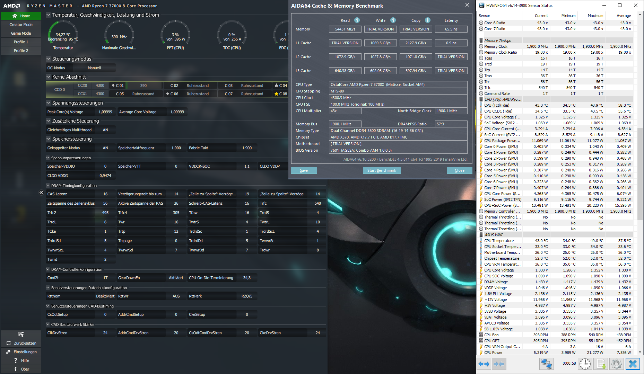Click the star icon beside core C 04
The width and height of the screenshot is (644, 374).
[276, 86]
